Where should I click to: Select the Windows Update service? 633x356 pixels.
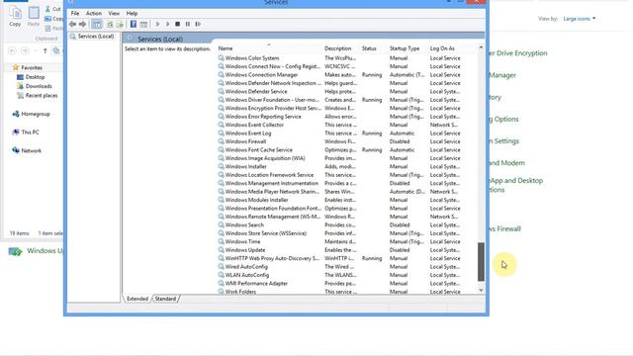tap(245, 250)
